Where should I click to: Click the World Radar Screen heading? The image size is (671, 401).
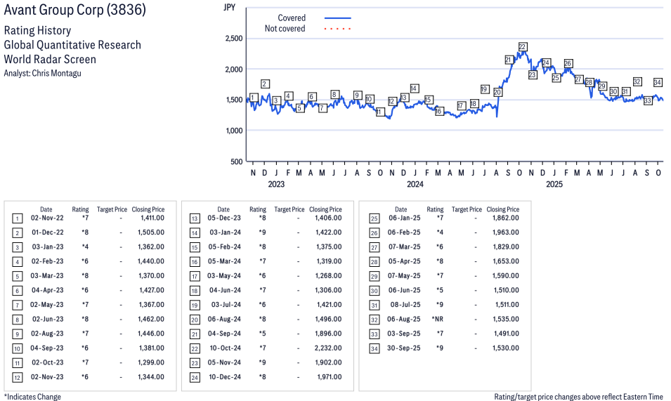click(50, 59)
